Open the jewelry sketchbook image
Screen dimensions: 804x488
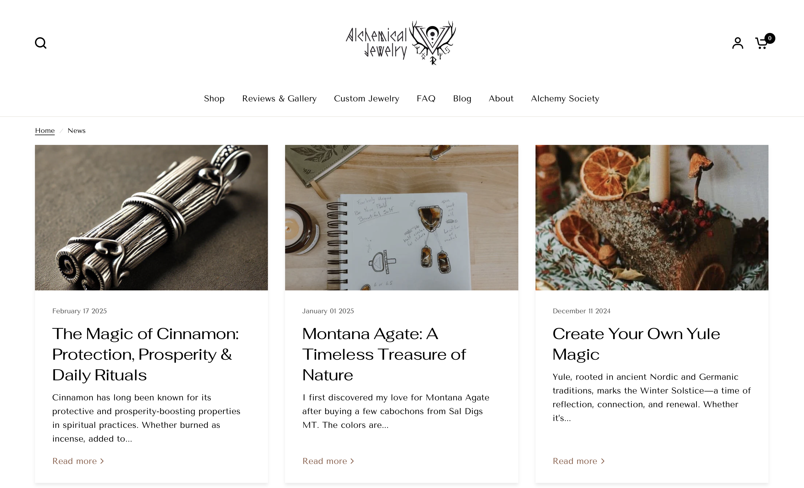[x=401, y=218]
